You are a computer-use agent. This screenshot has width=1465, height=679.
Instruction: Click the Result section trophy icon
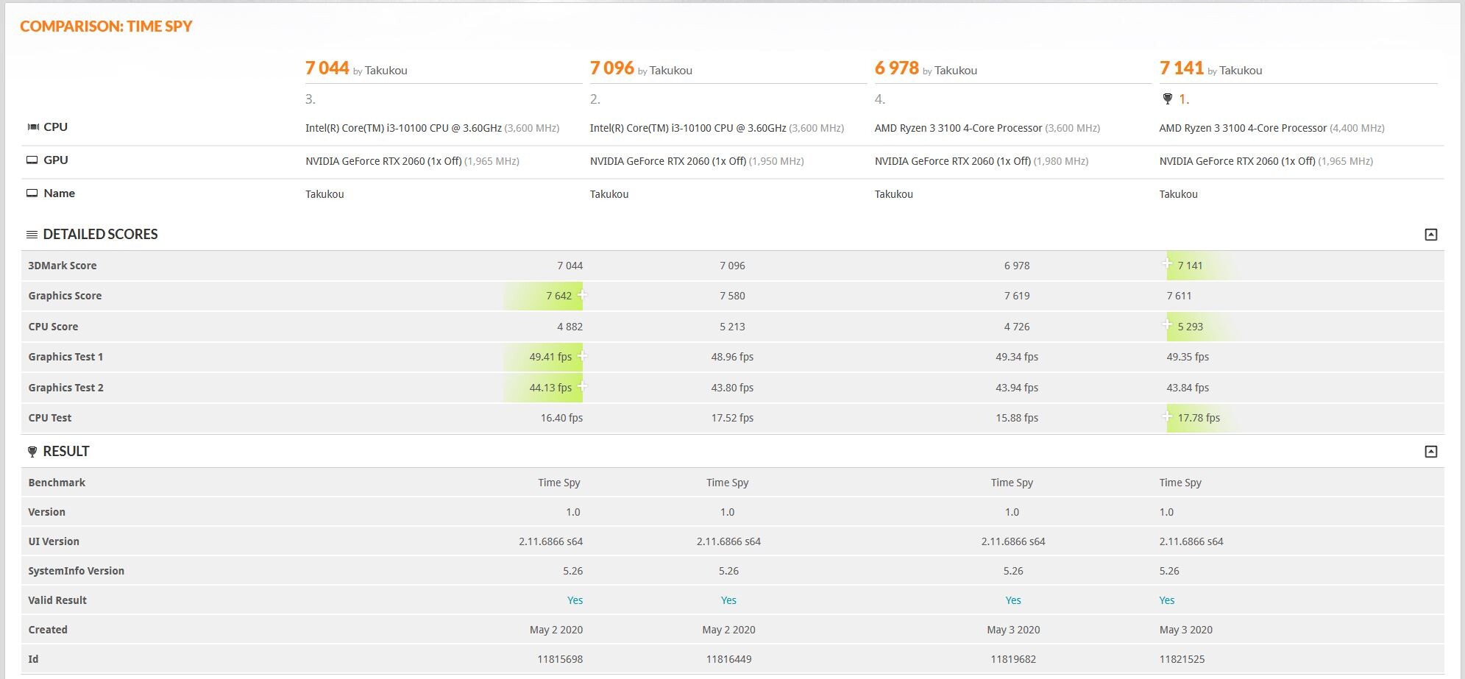(32, 452)
